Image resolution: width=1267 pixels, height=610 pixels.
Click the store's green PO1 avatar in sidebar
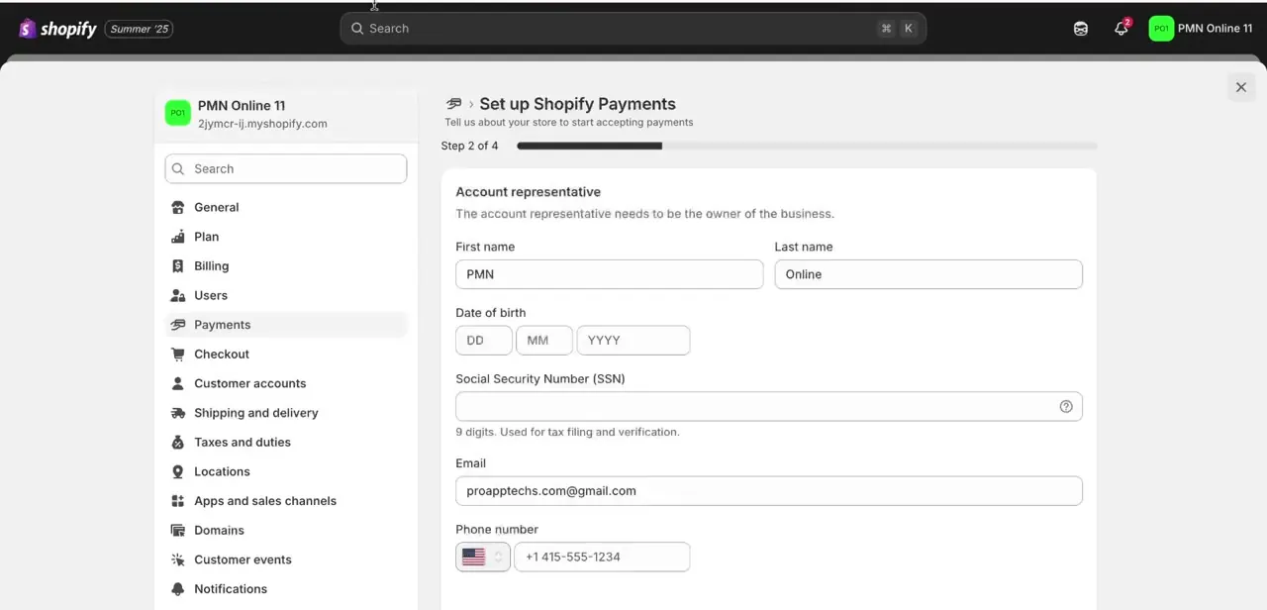(178, 114)
